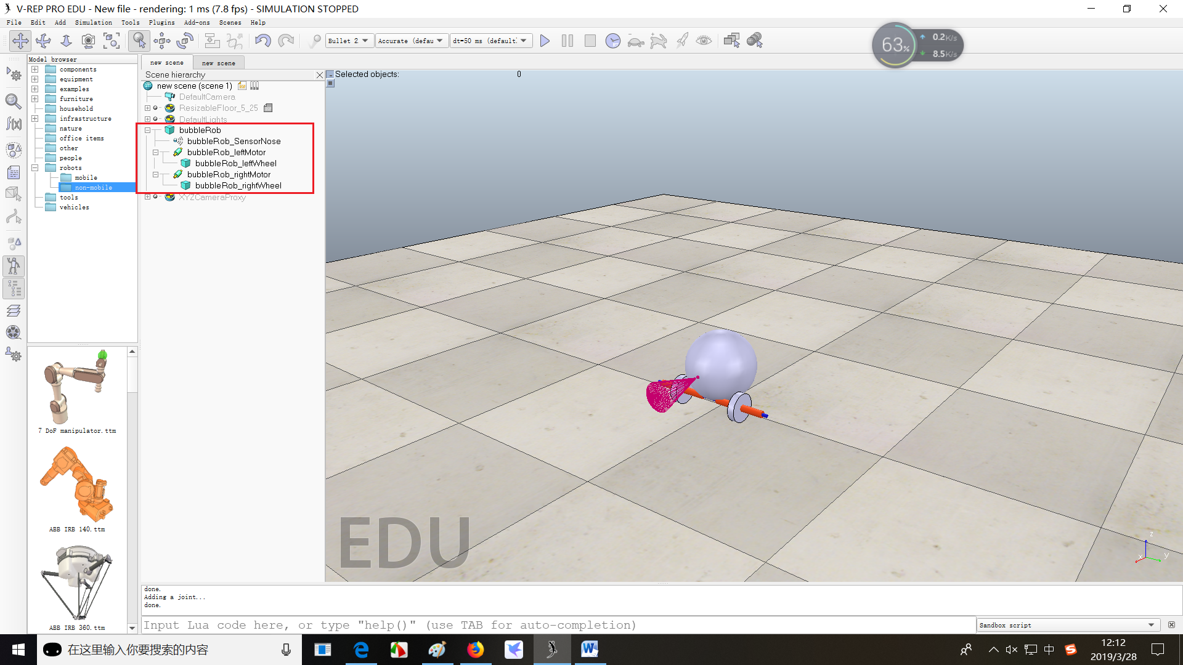Open the mobile robots folder
This screenshot has height=665, width=1183.
pyautogui.click(x=86, y=177)
